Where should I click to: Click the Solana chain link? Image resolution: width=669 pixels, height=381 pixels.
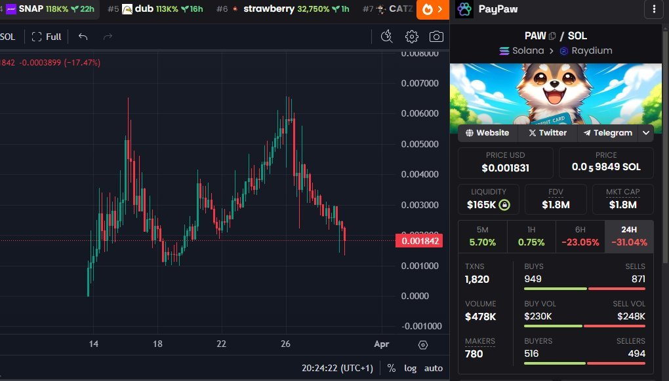tap(522, 51)
